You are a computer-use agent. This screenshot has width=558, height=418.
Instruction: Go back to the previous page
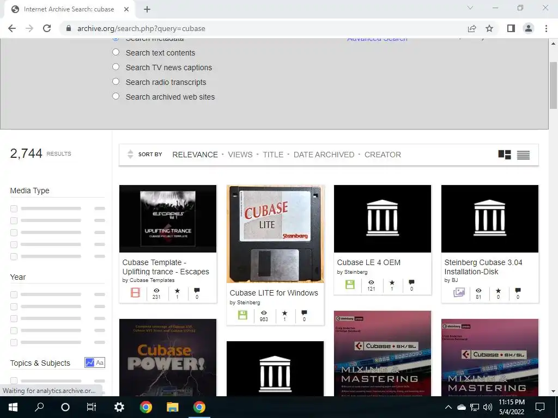[x=12, y=28]
